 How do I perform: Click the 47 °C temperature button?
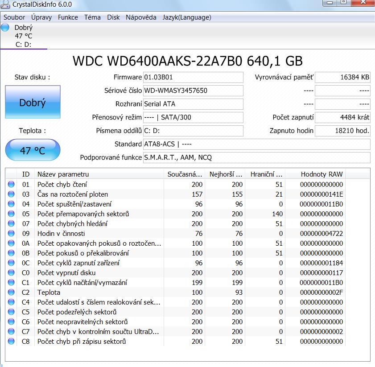pyautogui.click(x=33, y=151)
